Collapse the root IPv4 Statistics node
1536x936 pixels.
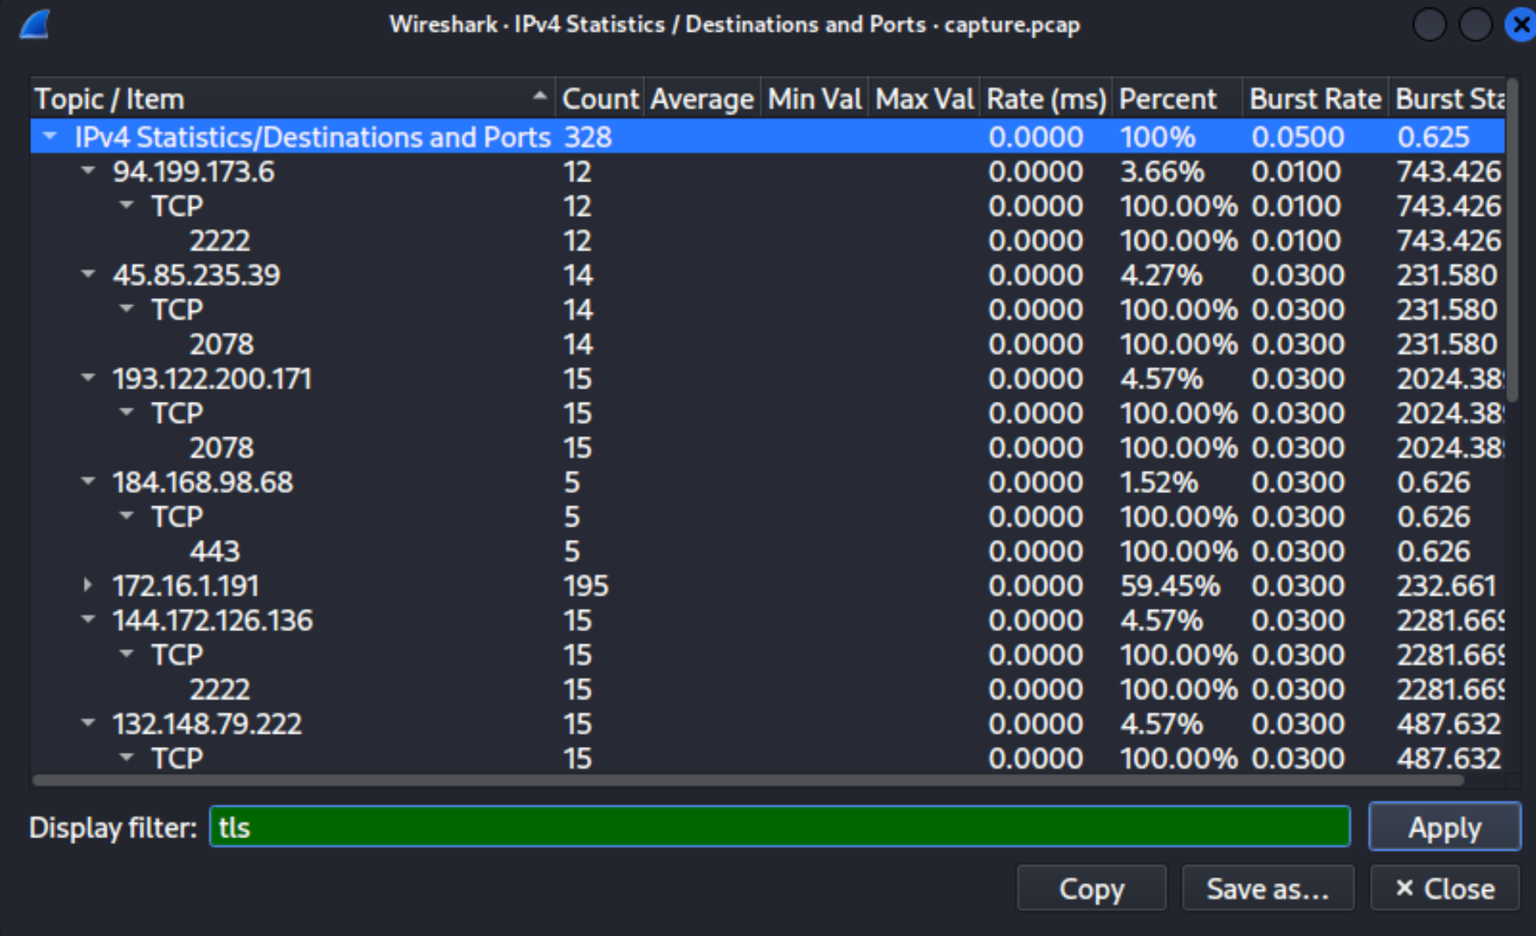pos(50,135)
